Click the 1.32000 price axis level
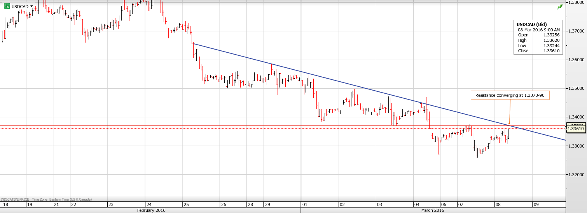 click(577, 175)
